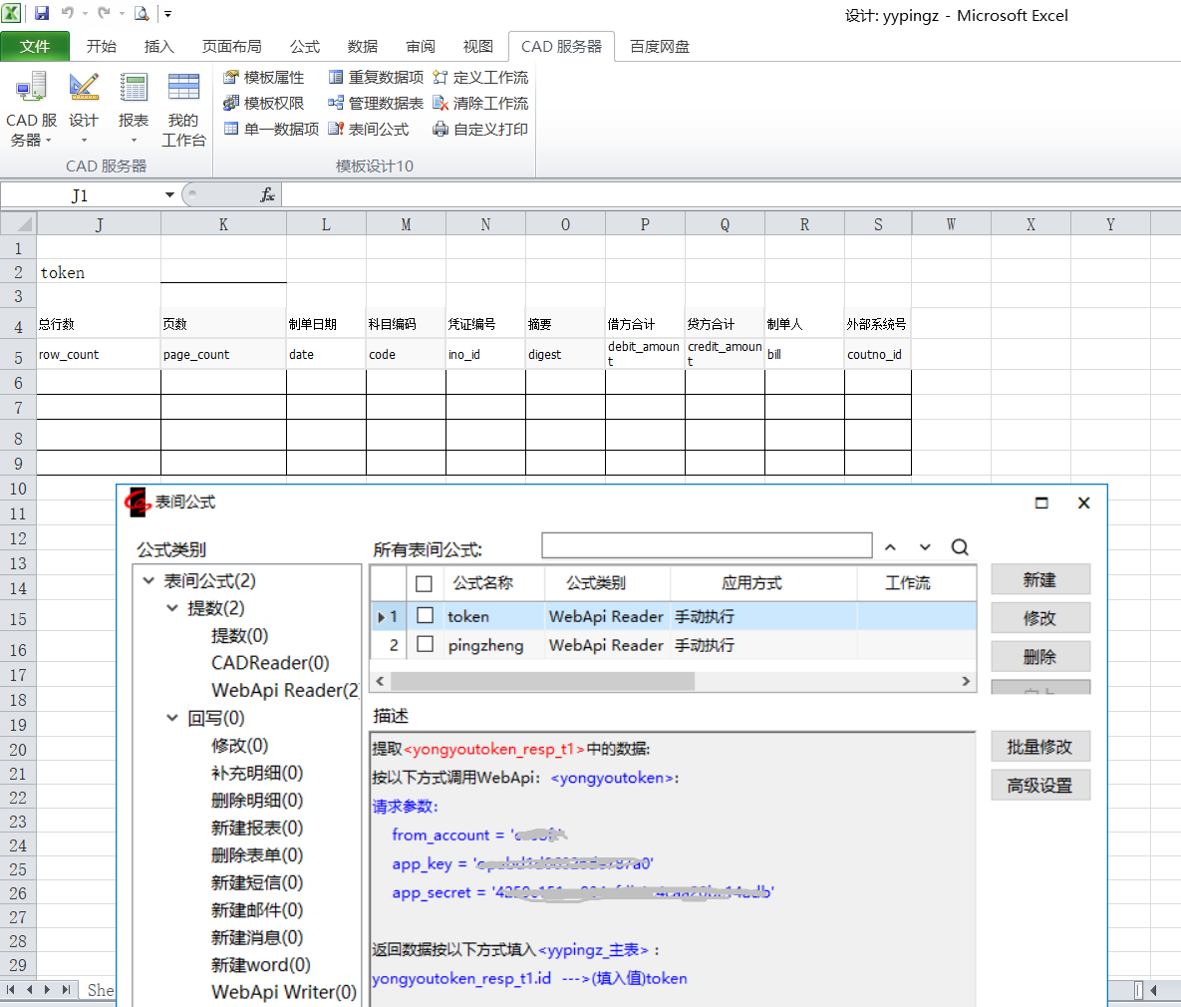
Task: Click the formula search input field
Action: (x=707, y=546)
